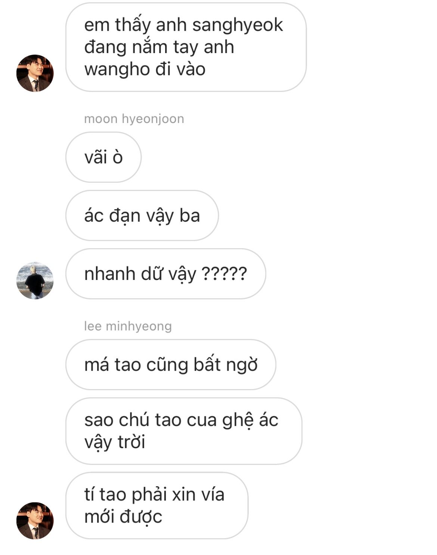
Task: Open profile avatar beside 'wangho đi vào' message
Action: click(35, 73)
